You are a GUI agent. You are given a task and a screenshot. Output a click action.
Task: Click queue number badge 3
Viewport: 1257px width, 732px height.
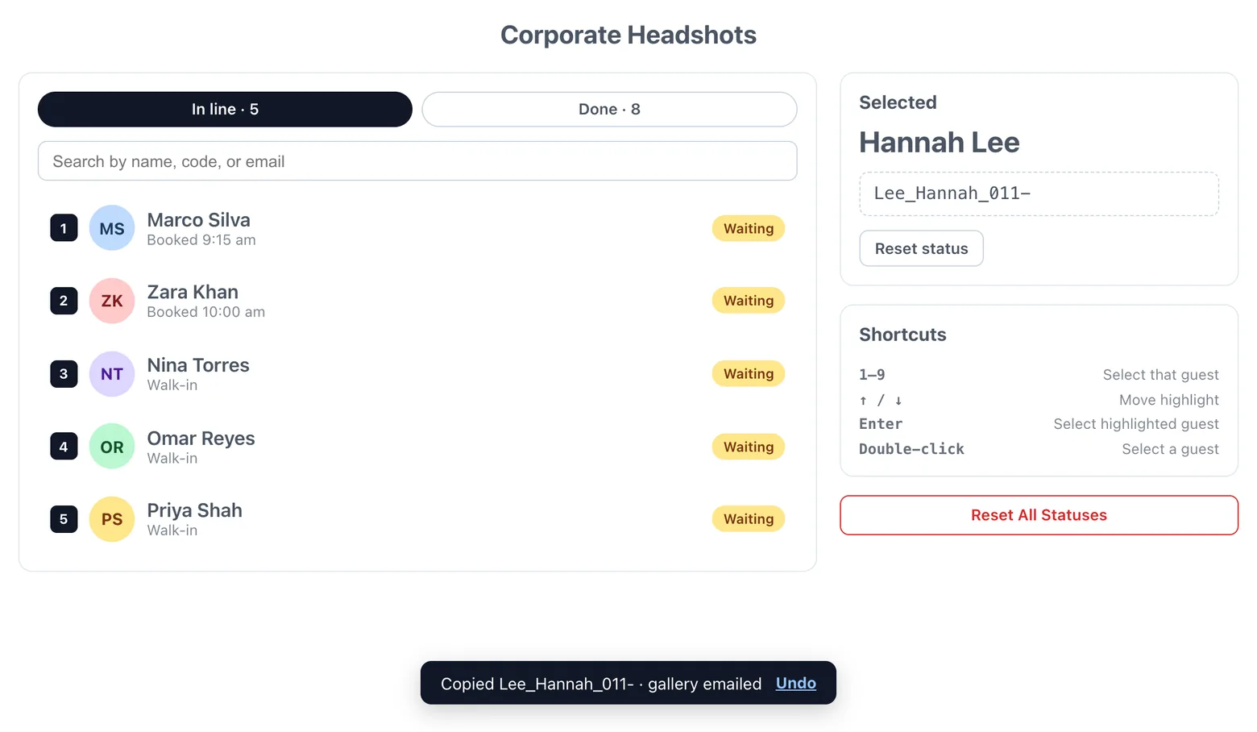(x=64, y=373)
